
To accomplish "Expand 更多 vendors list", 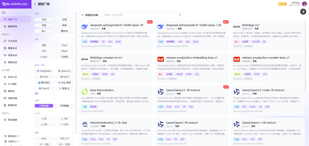I will tap(37, 93).
